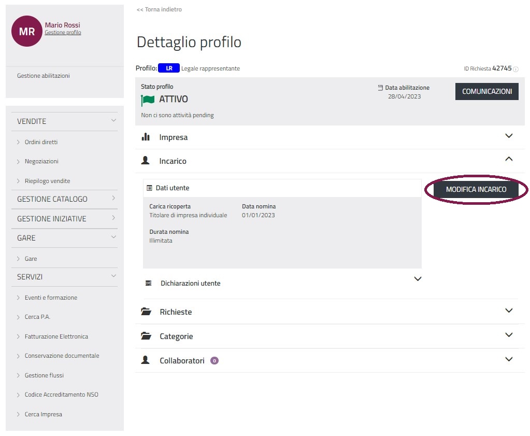The image size is (530, 436).
Task: Click the blue LR profile badge
Action: pyautogui.click(x=168, y=68)
